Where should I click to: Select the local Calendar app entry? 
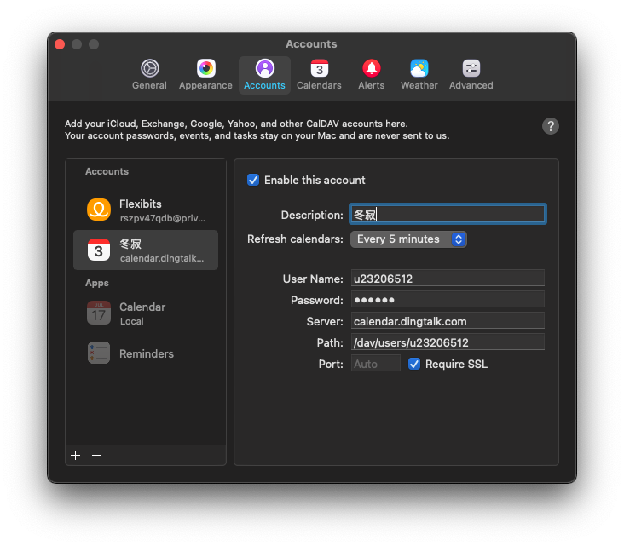[146, 313]
